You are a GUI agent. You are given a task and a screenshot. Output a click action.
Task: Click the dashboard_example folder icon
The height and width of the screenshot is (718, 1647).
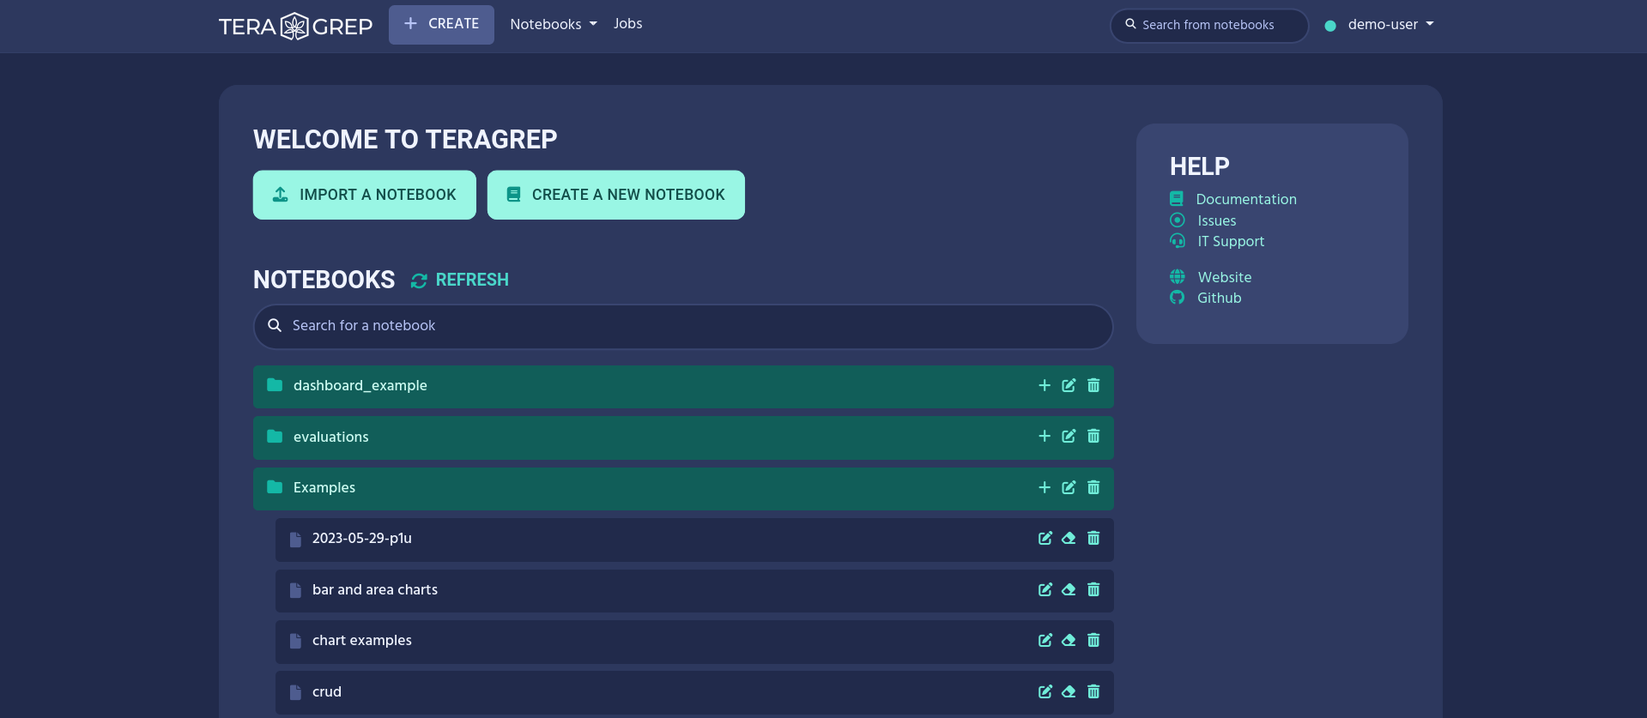[x=275, y=385]
